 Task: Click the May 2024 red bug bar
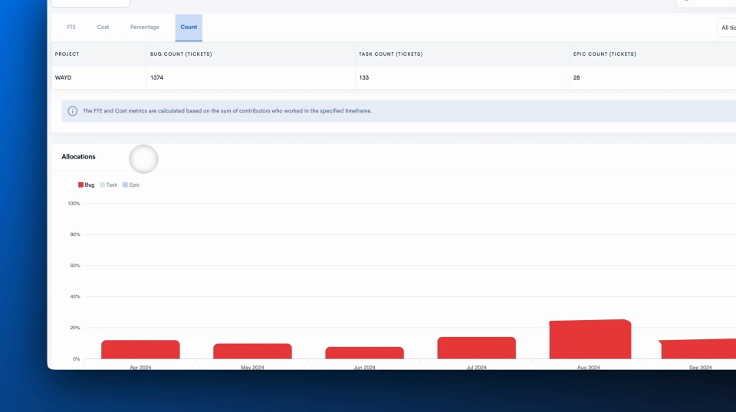click(x=252, y=352)
